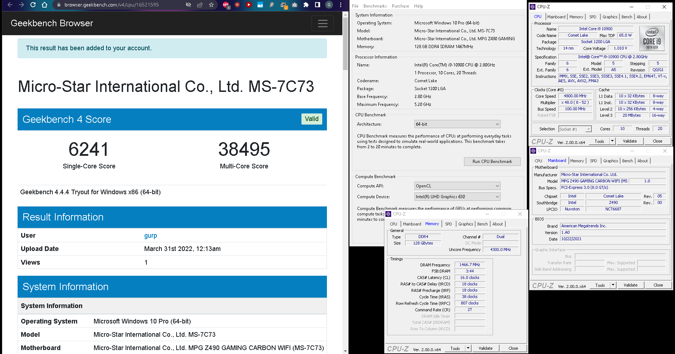Toggle the browser side panel
Screen dimensions: 675x354
pos(318,5)
